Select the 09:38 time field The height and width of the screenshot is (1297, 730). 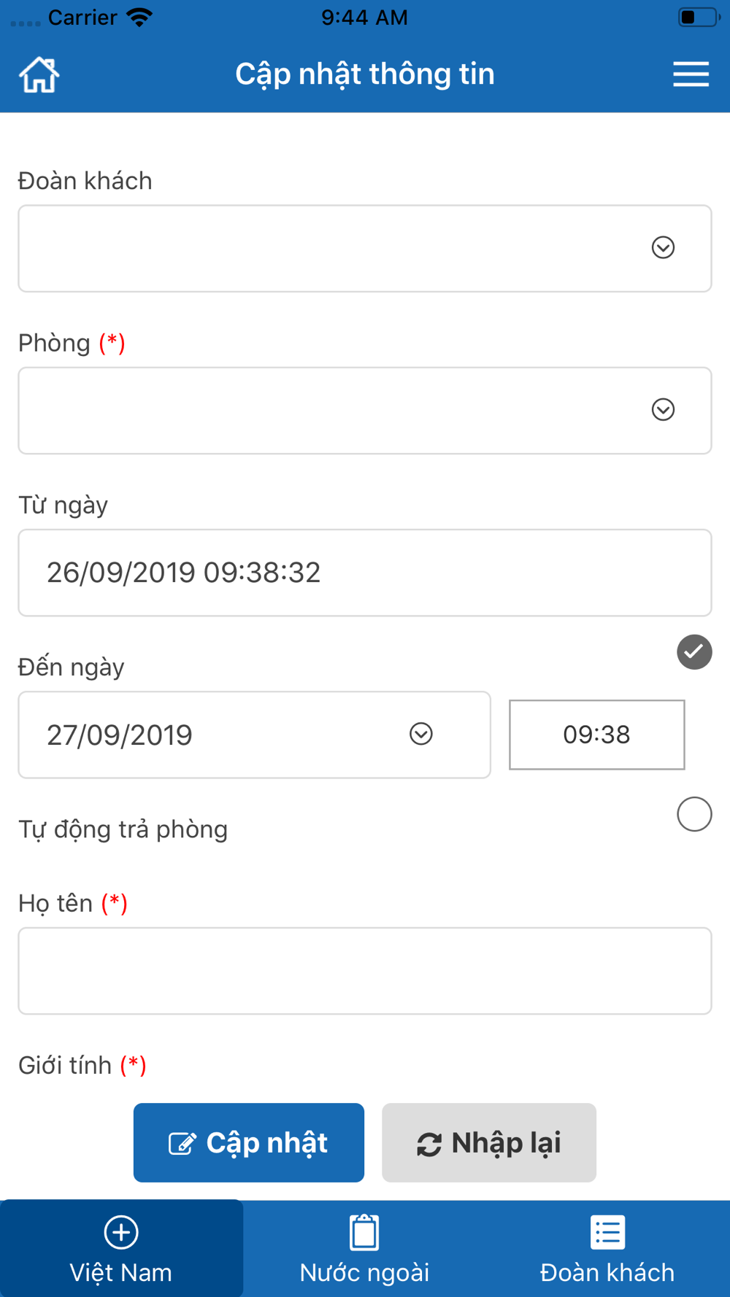[597, 735]
